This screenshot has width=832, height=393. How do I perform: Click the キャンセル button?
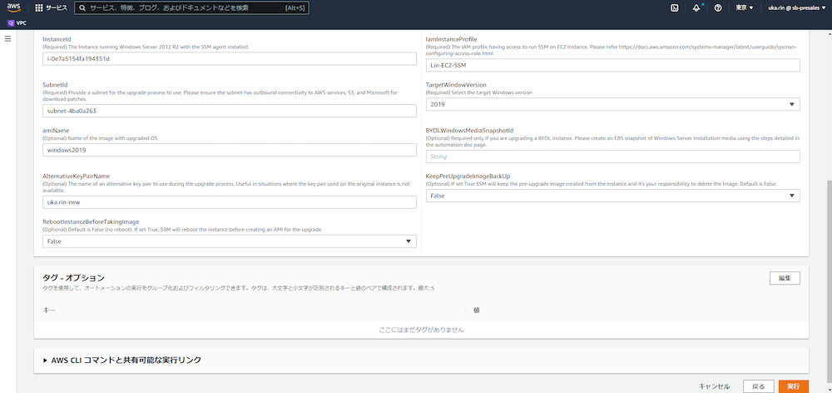(x=714, y=386)
